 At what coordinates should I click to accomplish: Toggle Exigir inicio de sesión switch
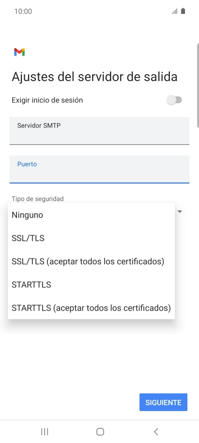point(174,100)
